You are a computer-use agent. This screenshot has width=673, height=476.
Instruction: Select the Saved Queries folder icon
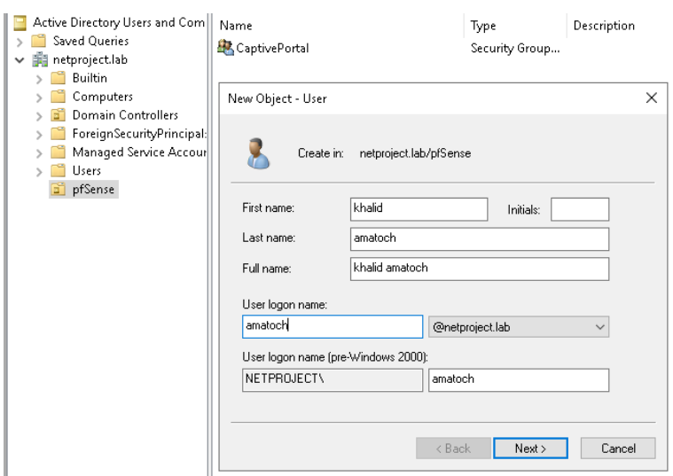point(38,41)
